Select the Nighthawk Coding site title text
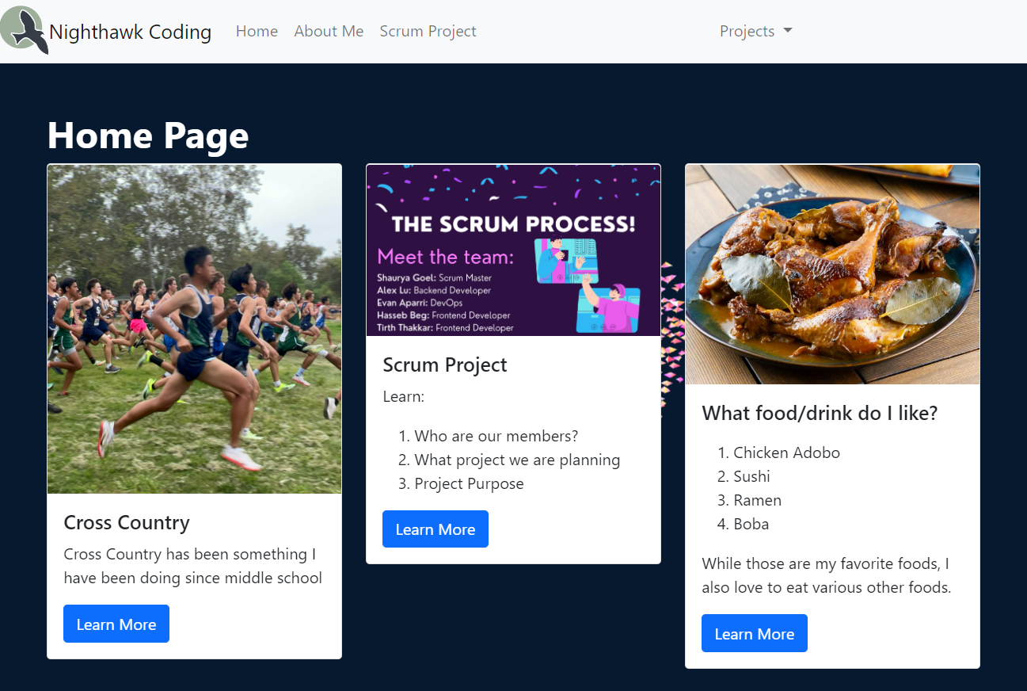Image resolution: width=1027 pixels, height=691 pixels. 130,32
